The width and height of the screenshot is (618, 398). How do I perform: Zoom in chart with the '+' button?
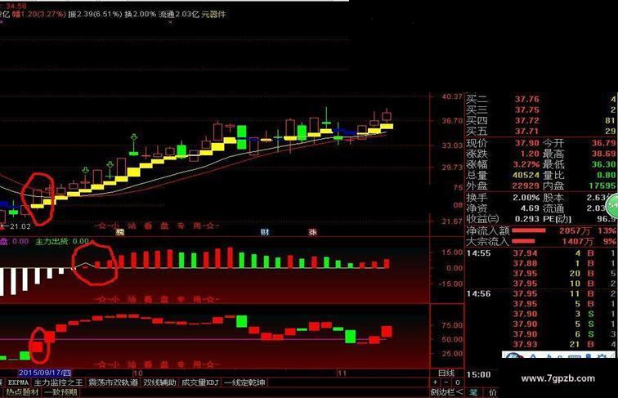[x=436, y=382]
